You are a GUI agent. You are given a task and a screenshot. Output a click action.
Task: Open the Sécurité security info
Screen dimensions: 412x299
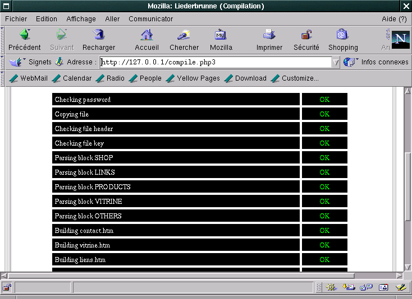(306, 39)
